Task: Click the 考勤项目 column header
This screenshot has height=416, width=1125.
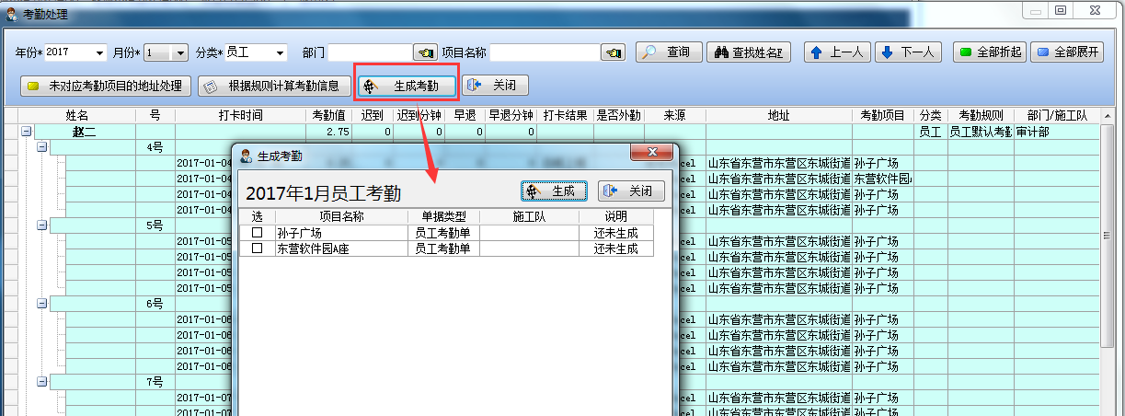Action: (x=883, y=116)
